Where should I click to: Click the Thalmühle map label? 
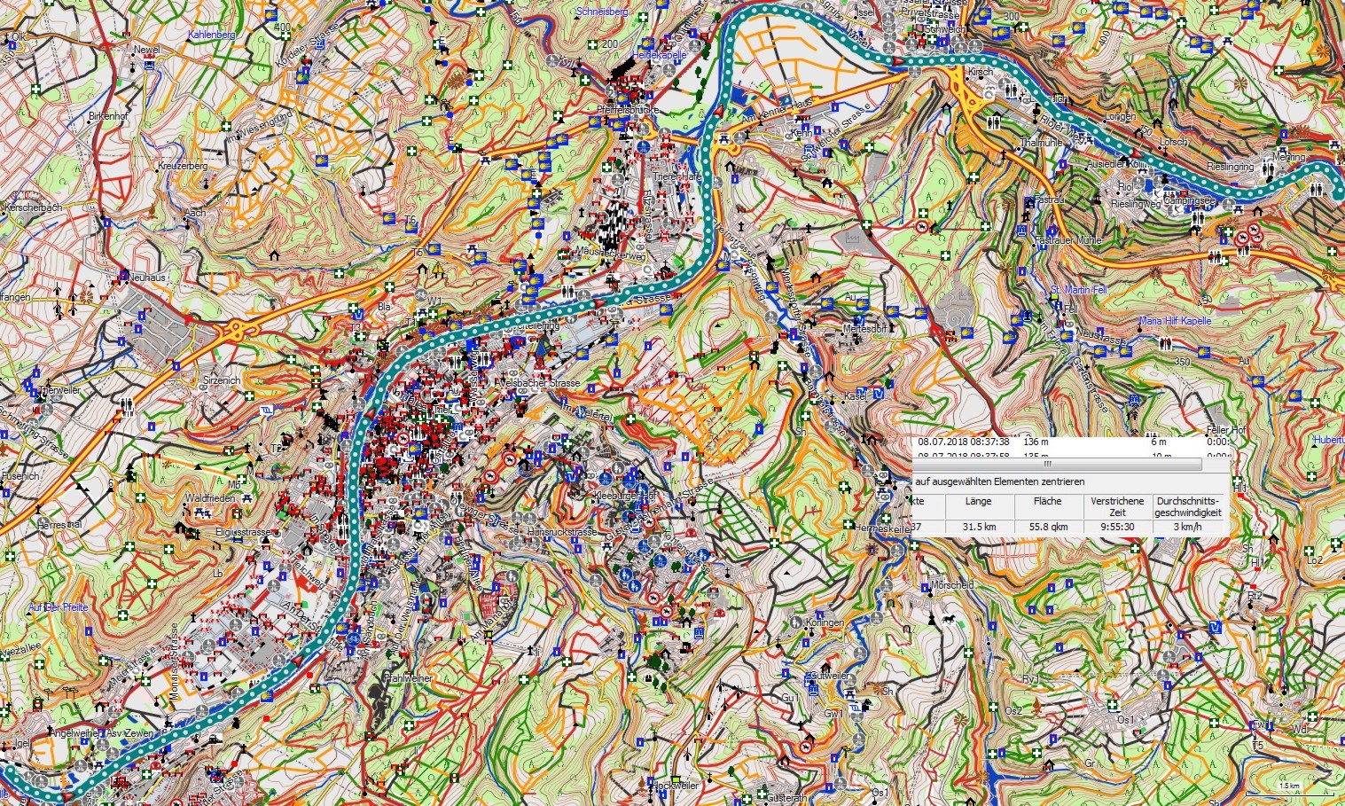(1041, 143)
